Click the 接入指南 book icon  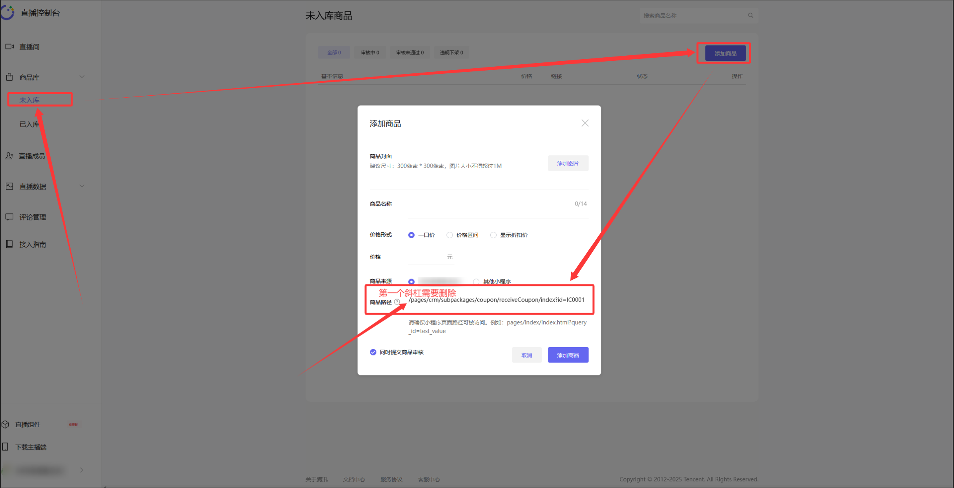pyautogui.click(x=9, y=244)
